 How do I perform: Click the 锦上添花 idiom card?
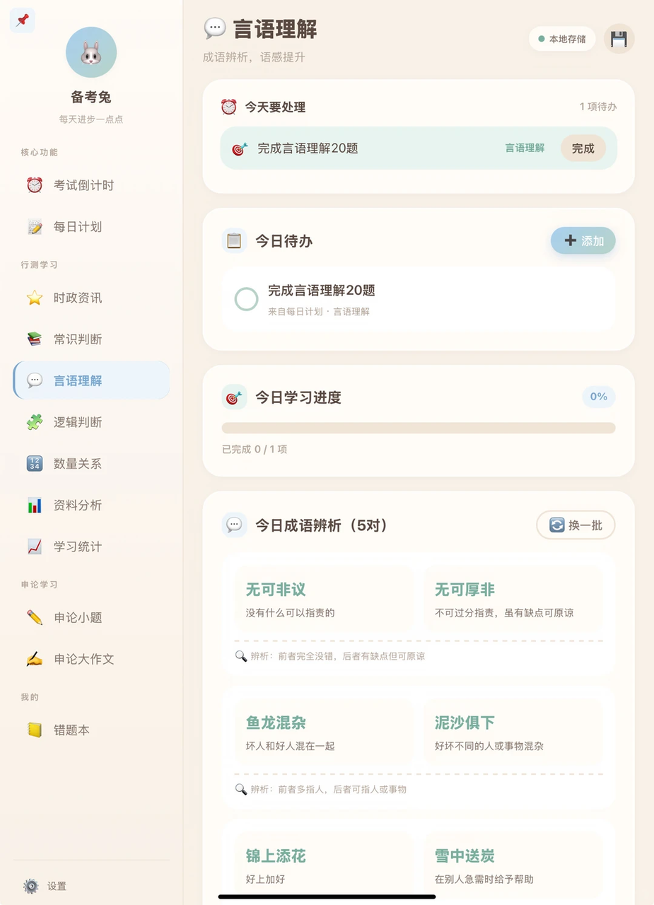(323, 865)
